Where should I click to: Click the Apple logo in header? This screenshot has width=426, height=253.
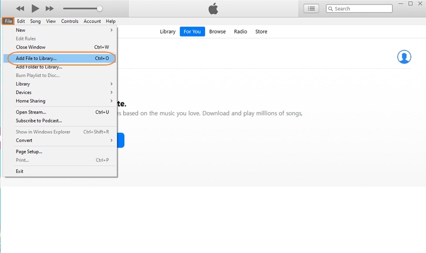click(214, 8)
